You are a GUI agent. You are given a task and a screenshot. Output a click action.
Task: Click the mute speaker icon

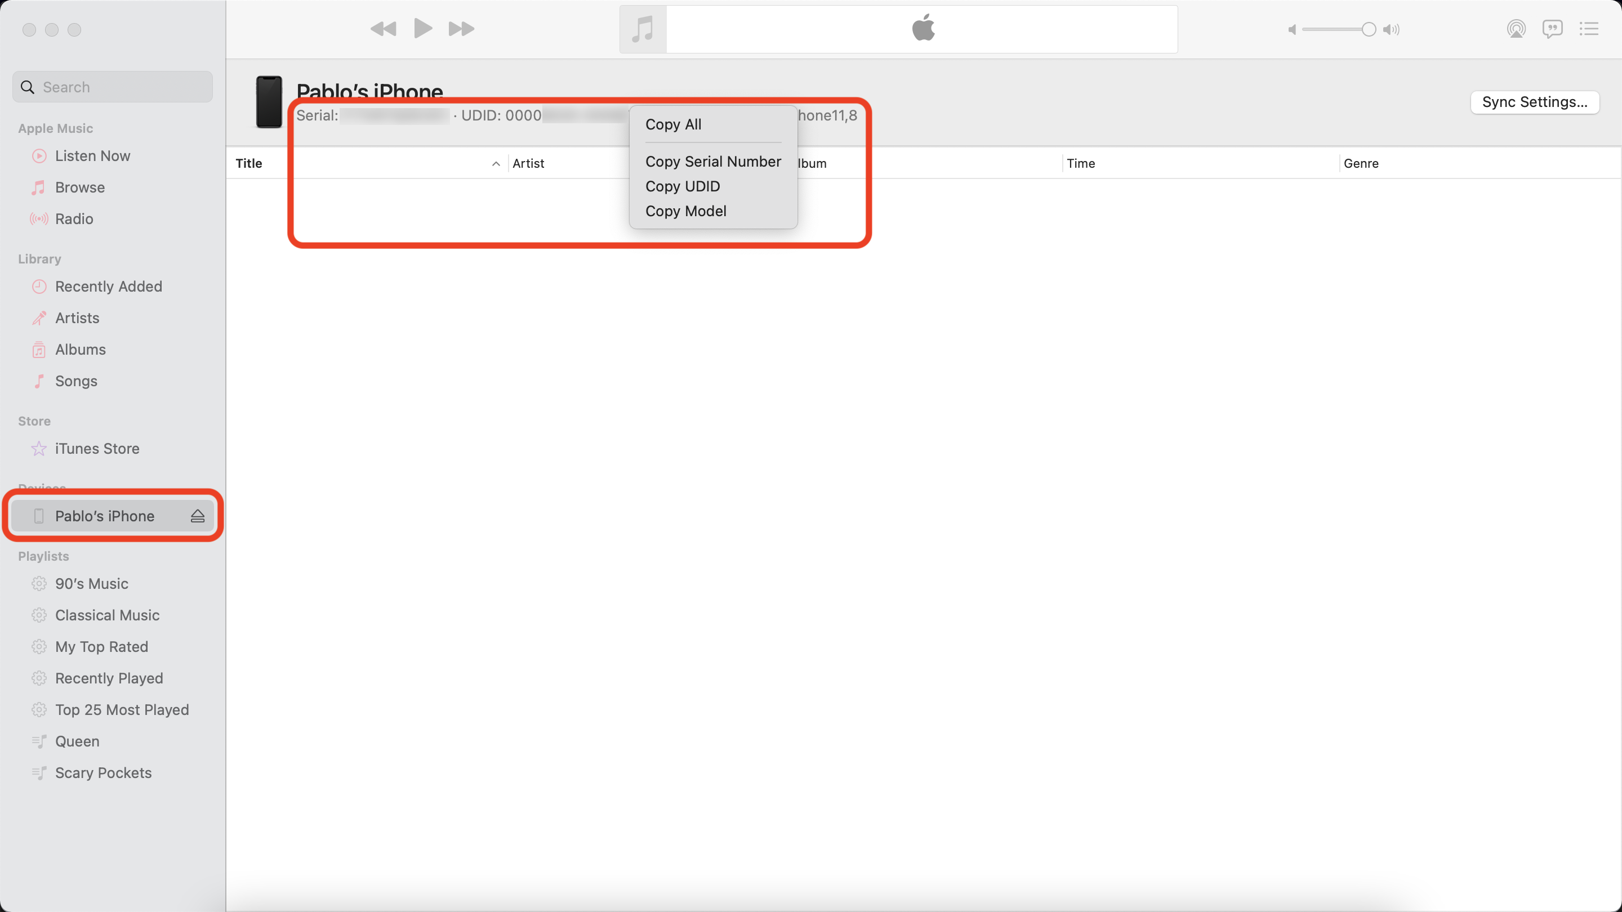[1291, 30]
